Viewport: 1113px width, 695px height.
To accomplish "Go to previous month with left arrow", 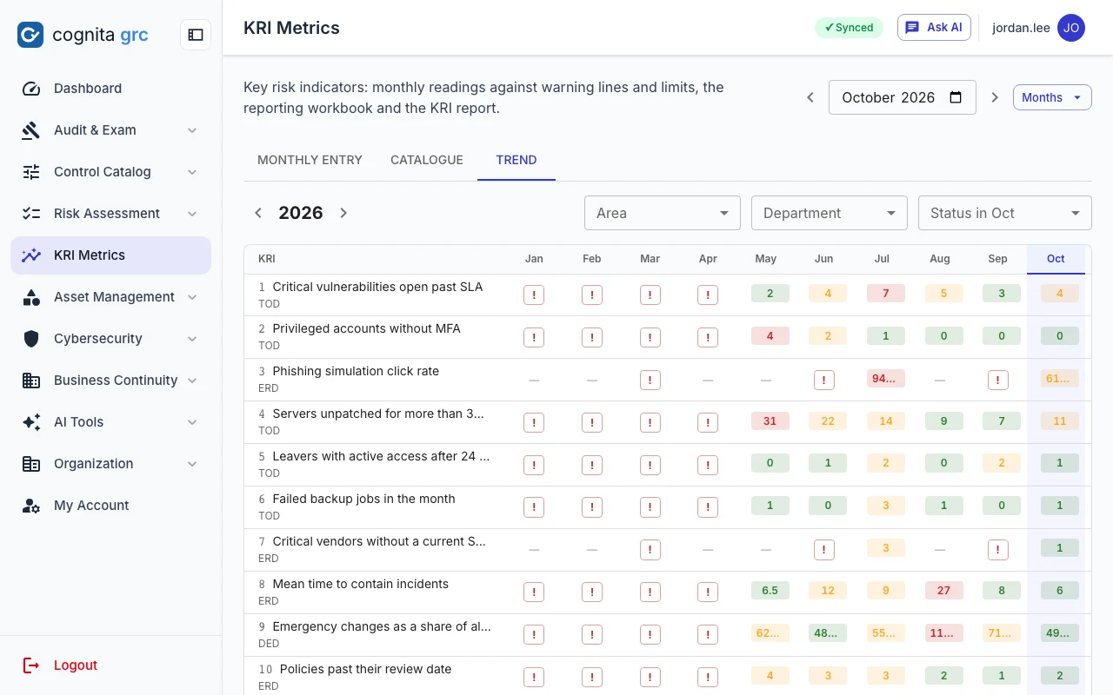I will point(810,97).
